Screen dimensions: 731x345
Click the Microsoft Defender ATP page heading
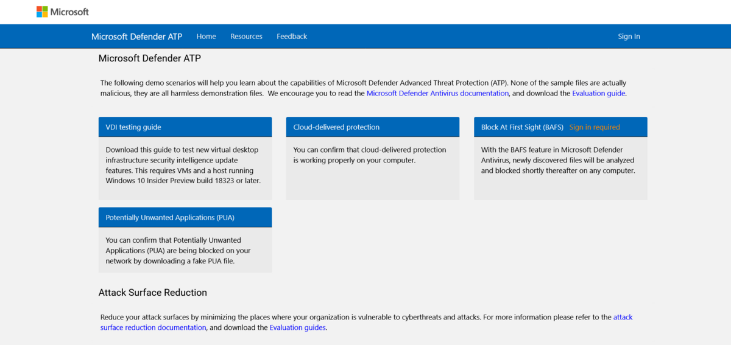point(150,58)
